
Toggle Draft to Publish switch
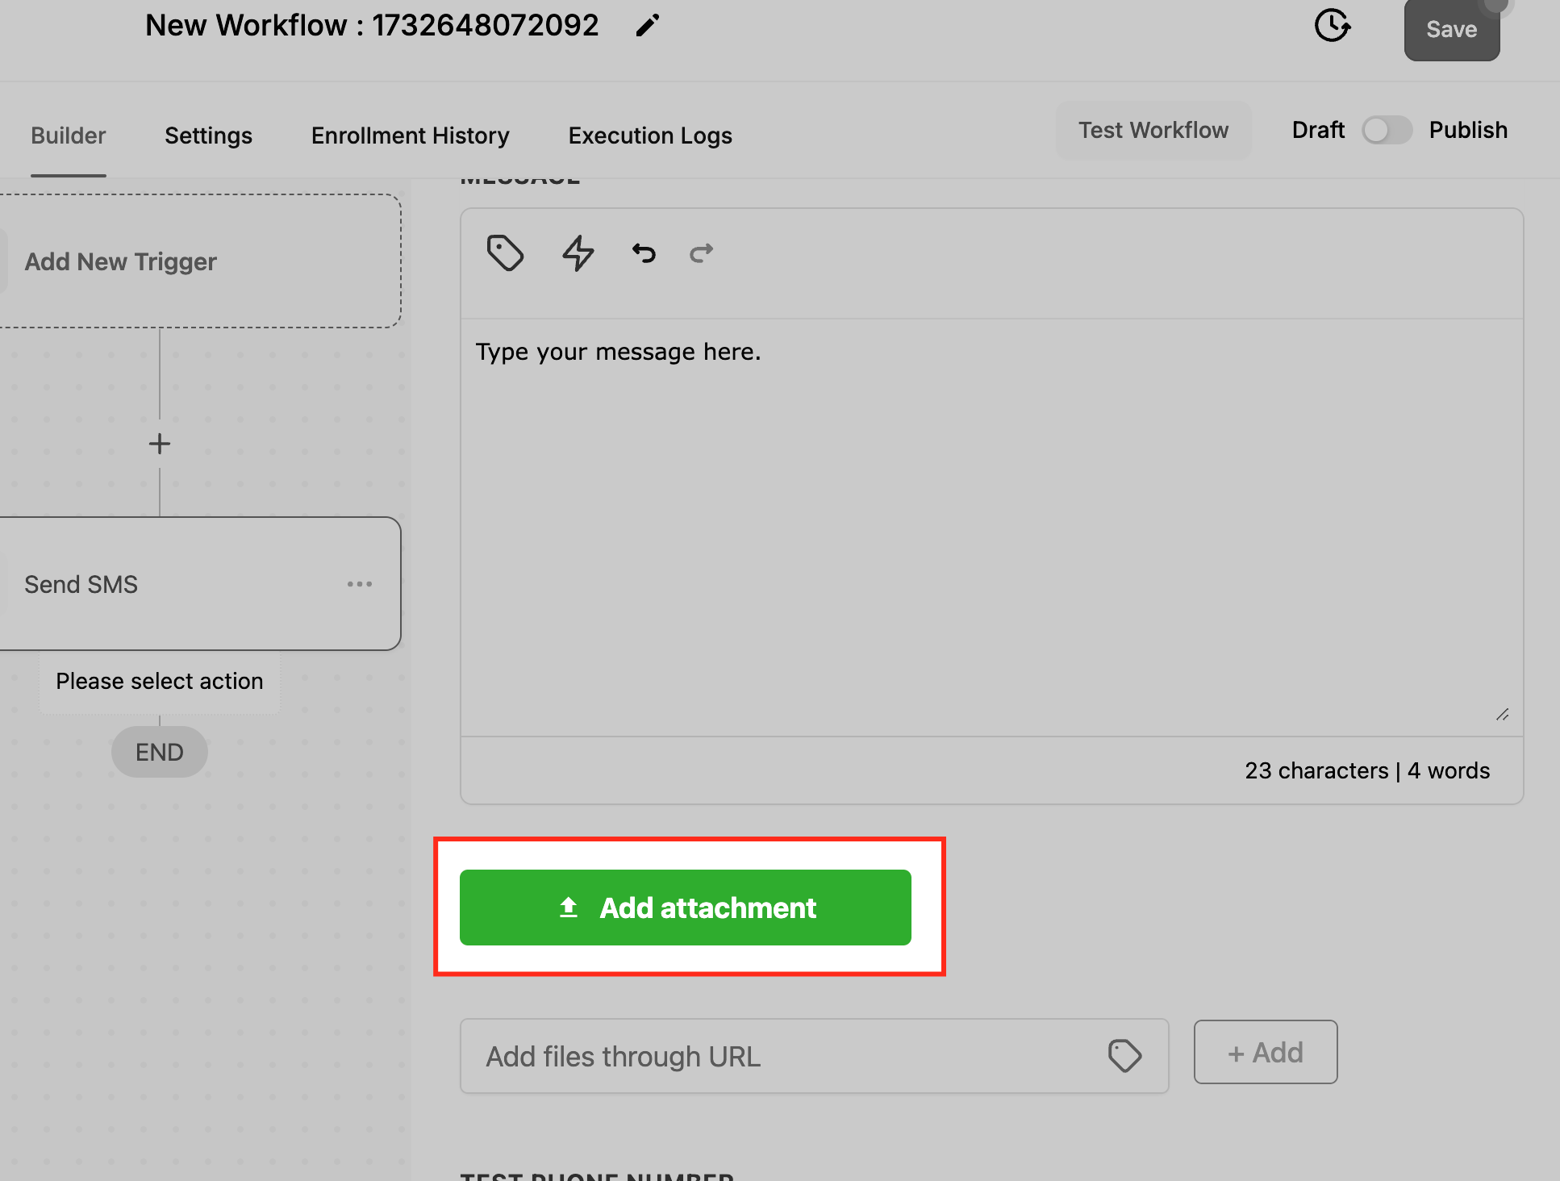click(x=1387, y=130)
